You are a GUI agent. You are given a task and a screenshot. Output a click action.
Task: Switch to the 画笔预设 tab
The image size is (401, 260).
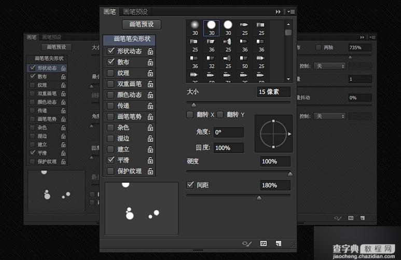coord(135,11)
